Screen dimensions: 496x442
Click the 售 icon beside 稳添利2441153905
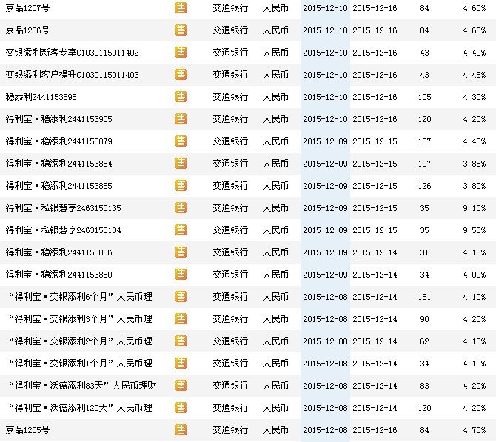pos(181,119)
